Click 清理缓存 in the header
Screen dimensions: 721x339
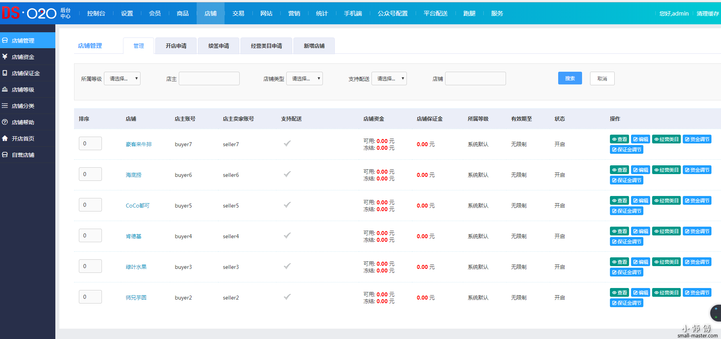(x=708, y=14)
